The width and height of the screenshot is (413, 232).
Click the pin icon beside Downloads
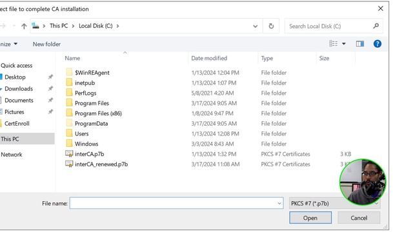50,88
